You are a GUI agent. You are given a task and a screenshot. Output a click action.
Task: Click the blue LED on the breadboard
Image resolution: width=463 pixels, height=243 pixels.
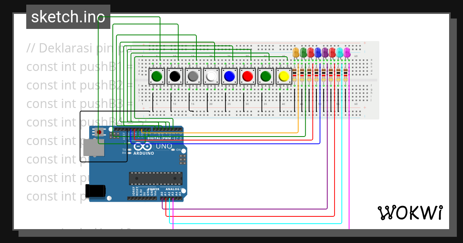point(318,52)
